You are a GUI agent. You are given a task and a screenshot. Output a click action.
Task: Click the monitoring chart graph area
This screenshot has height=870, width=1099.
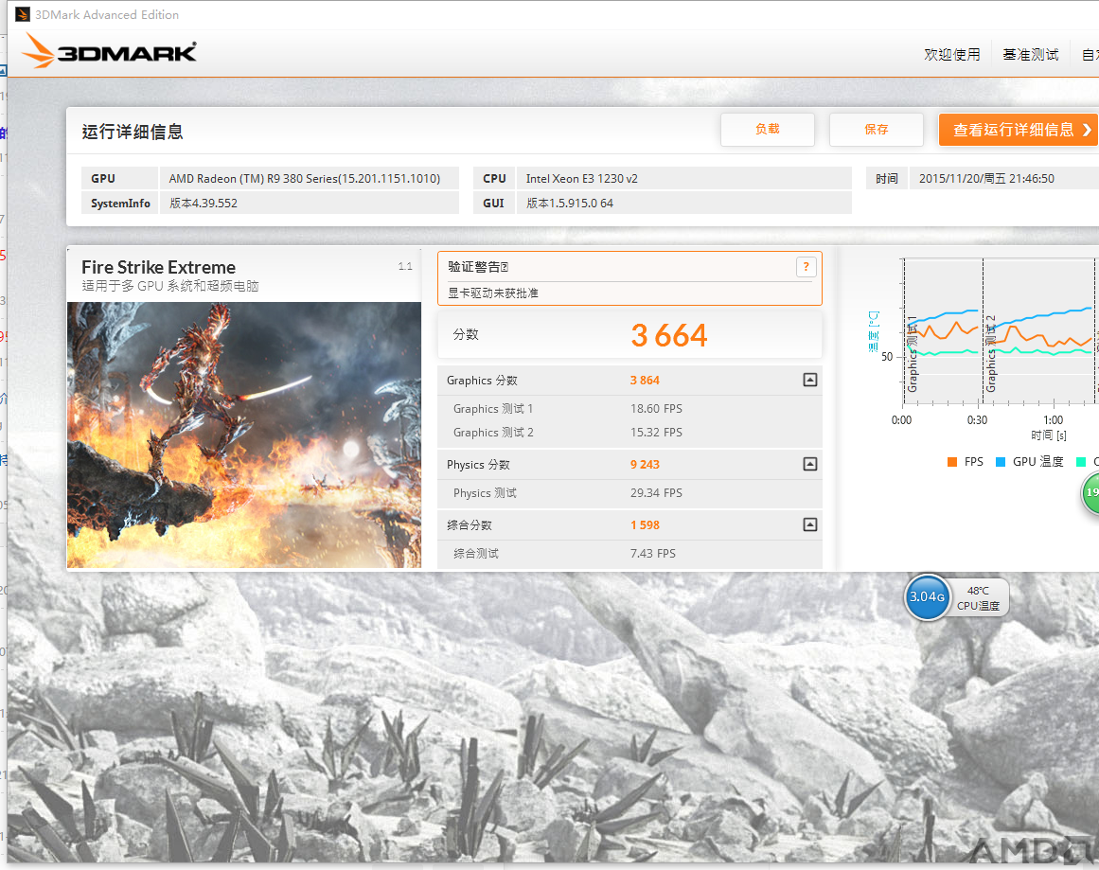point(999,331)
